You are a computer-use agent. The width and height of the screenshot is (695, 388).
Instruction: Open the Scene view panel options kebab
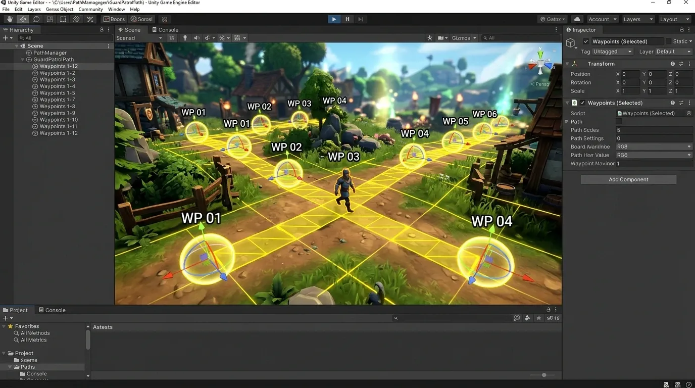click(556, 30)
